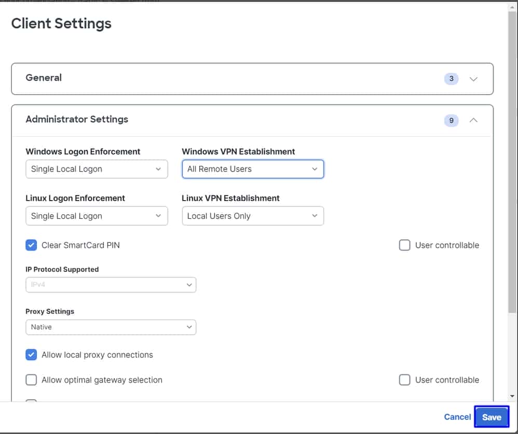
Task: Open the Linux Logon Enforcement dropdown
Action: pos(97,216)
